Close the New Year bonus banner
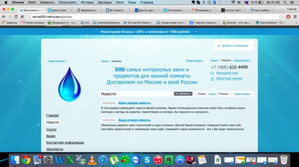This screenshot has height=167, width=299. click(x=196, y=31)
